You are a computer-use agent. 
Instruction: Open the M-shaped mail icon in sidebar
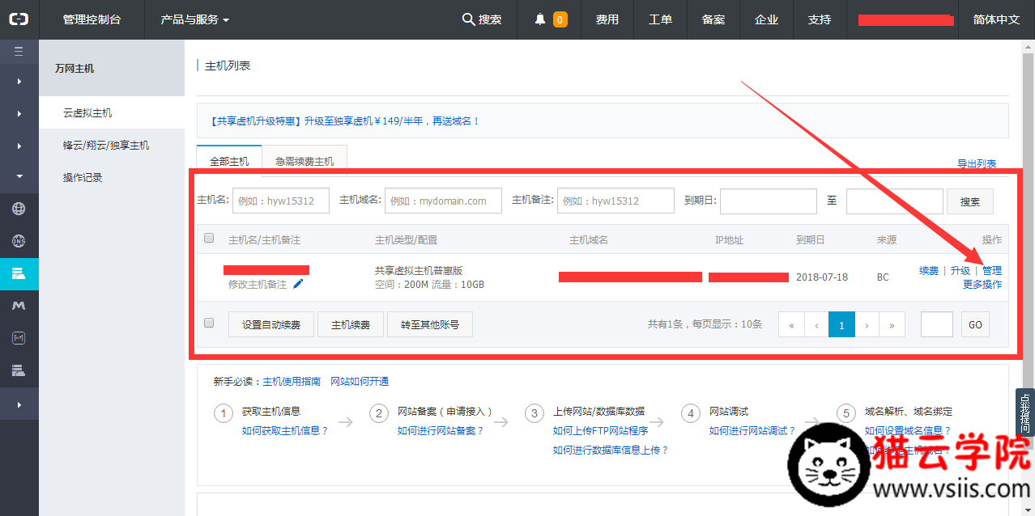19,306
